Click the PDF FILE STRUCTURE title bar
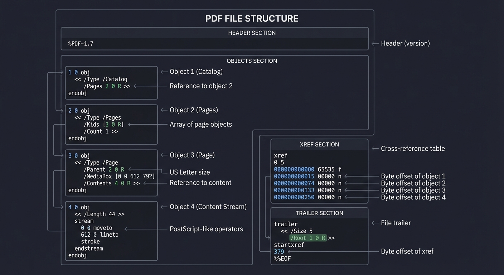Screen dimensions: 504x275 click(252, 18)
